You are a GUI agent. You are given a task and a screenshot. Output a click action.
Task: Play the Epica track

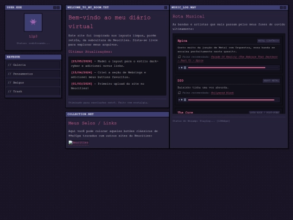click(x=179, y=67)
